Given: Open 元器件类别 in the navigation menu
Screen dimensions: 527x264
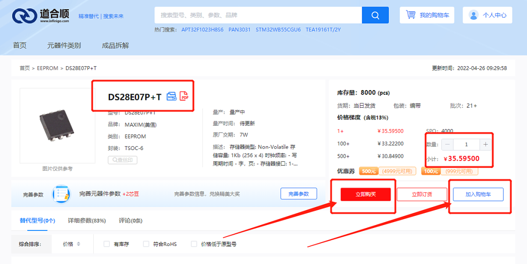Looking at the screenshot, I should [x=64, y=45].
